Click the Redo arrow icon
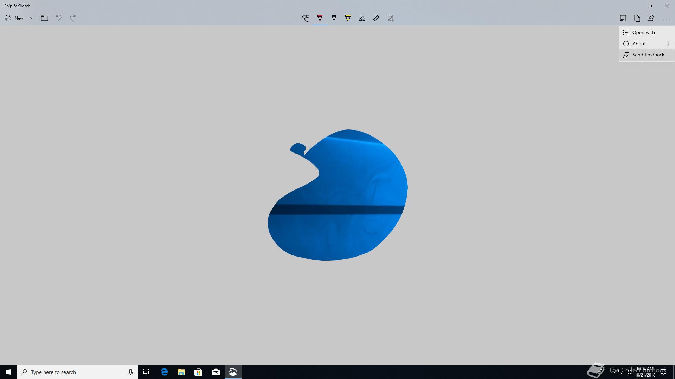The height and width of the screenshot is (379, 675). (x=73, y=18)
